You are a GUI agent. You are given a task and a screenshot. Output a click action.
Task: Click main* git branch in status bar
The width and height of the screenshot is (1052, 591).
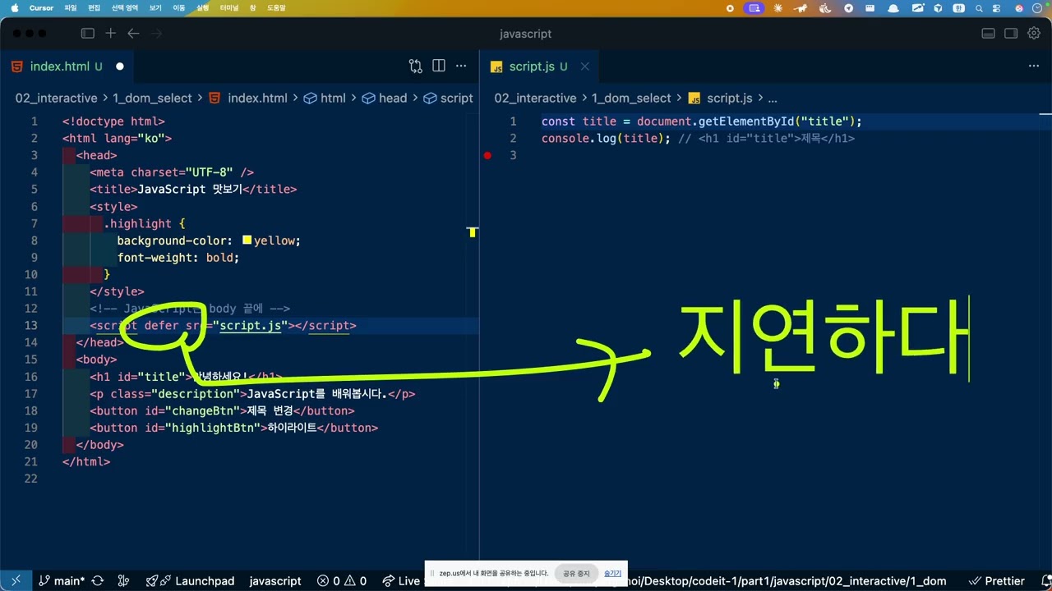click(62, 580)
